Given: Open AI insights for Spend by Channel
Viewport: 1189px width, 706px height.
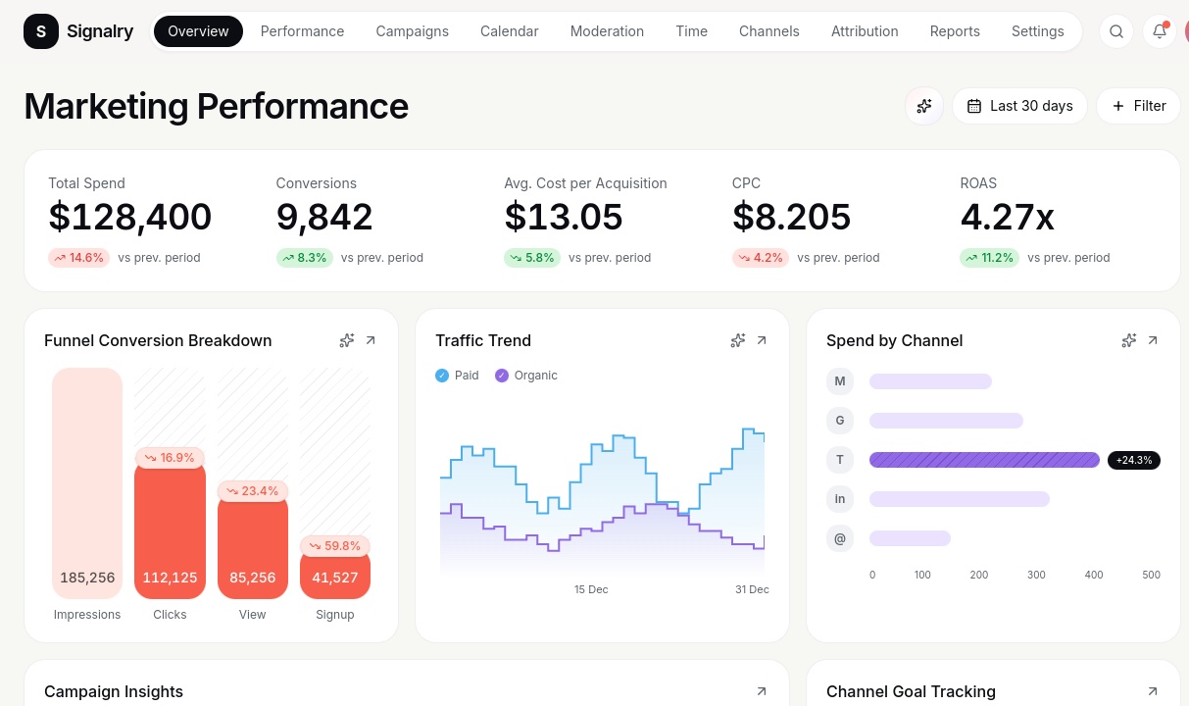Looking at the screenshot, I should pyautogui.click(x=1128, y=340).
